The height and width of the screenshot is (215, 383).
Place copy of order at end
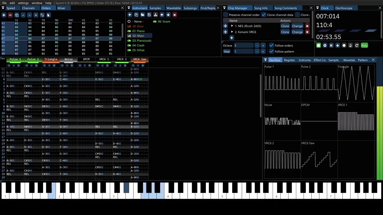[36, 15]
